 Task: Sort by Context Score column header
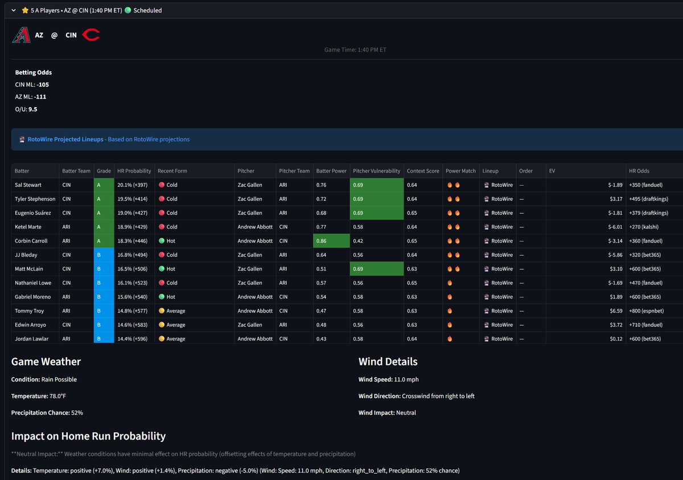pyautogui.click(x=423, y=171)
